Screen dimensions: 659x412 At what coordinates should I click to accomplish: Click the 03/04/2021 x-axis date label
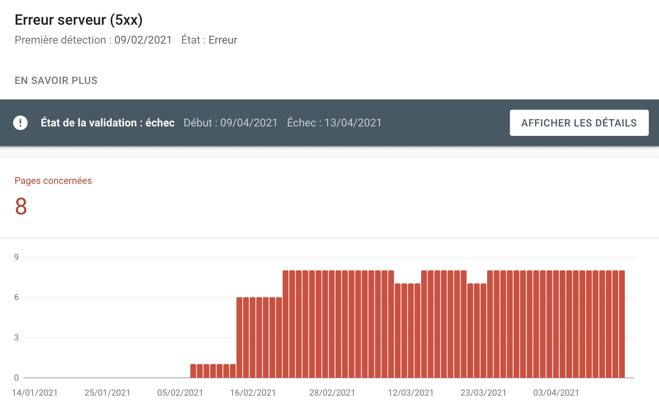(556, 393)
